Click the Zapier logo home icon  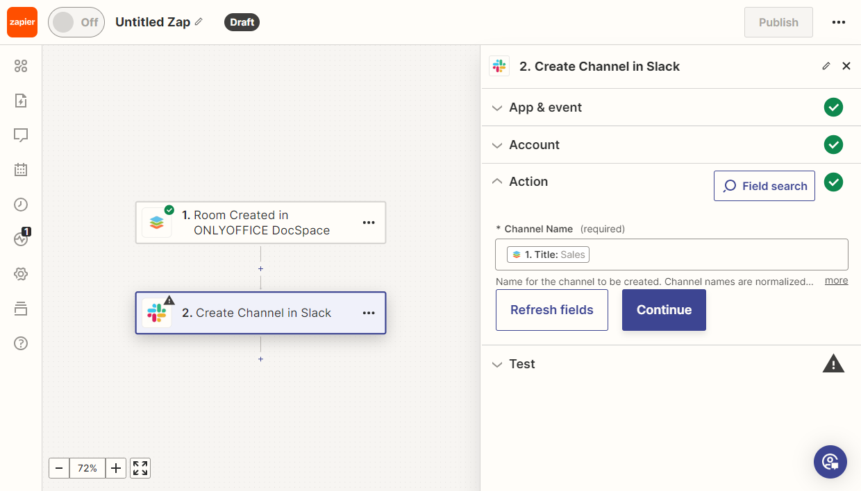22,22
